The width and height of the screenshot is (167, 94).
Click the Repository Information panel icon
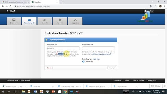click(47, 40)
